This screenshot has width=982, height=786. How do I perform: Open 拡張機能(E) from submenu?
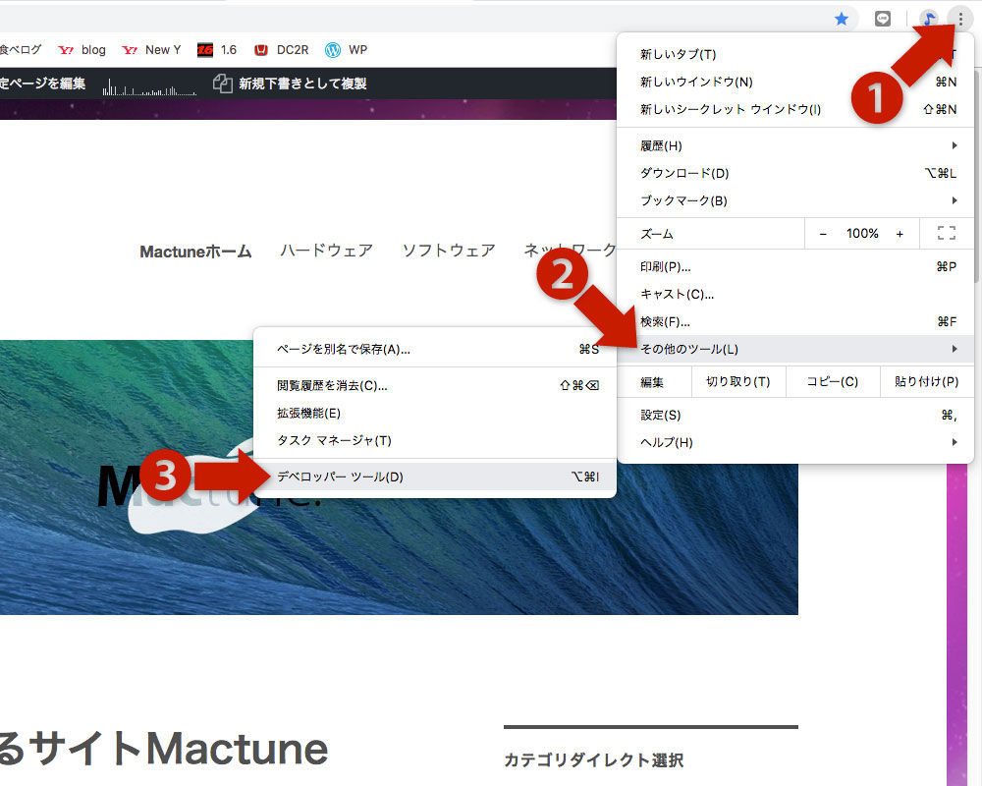click(435, 413)
